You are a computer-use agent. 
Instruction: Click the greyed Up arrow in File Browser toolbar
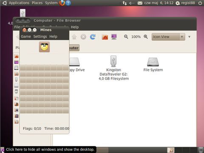(x=74, y=37)
